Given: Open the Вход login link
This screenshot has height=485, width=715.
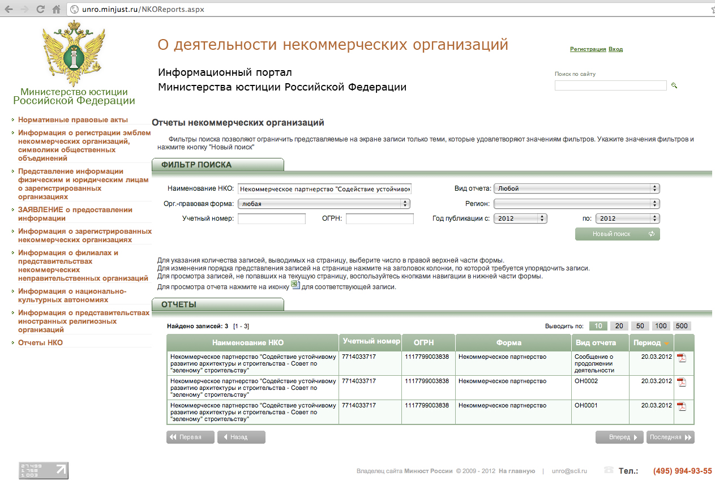Looking at the screenshot, I should pos(615,49).
